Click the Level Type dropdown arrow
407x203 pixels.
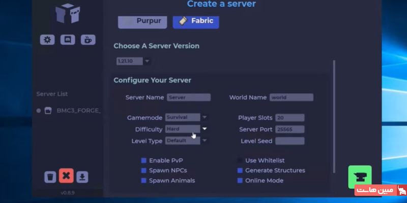[205, 141]
